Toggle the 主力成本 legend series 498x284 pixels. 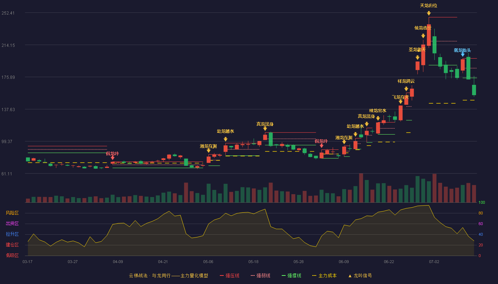tap(324, 275)
